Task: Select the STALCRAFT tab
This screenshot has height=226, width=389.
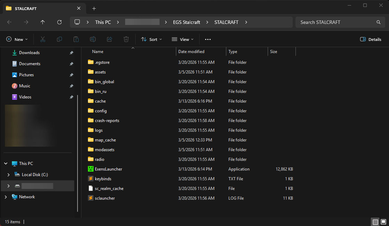Action: click(x=38, y=8)
